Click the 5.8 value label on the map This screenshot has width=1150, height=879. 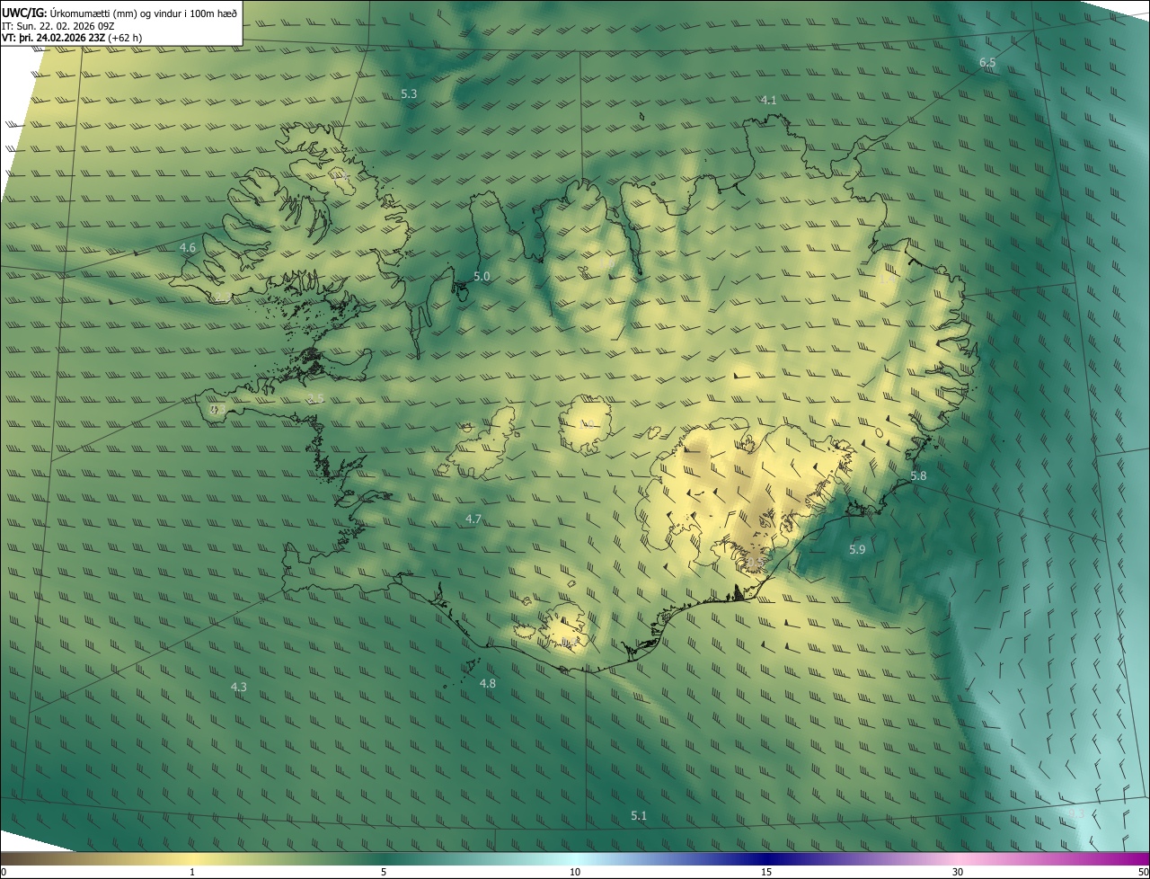918,475
